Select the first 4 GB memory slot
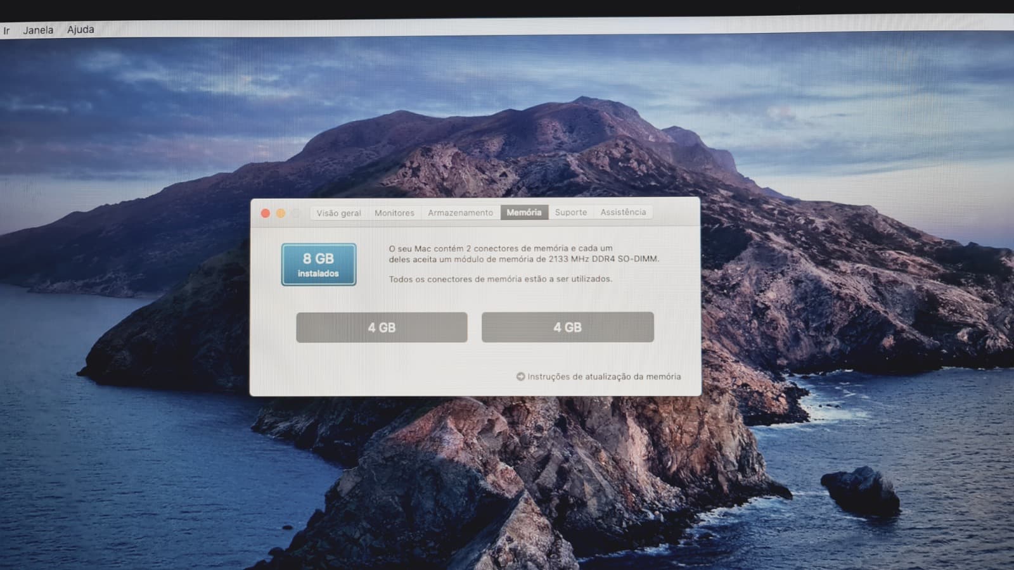 click(x=382, y=327)
